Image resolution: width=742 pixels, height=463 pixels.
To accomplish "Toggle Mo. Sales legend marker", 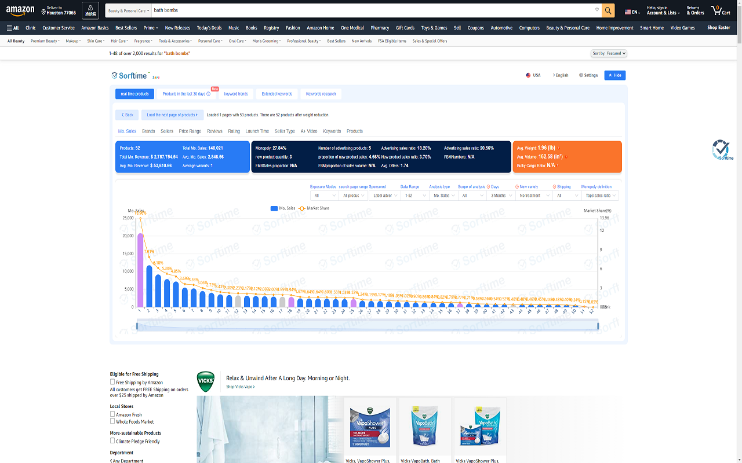I will coord(274,208).
